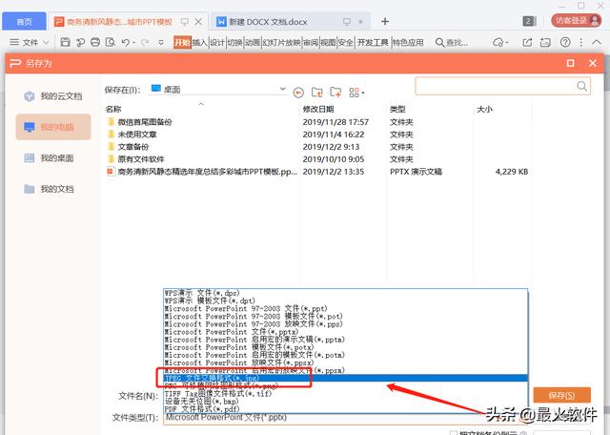Click the cloud sync icon
This screenshot has height=435, width=610.
[x=498, y=42]
